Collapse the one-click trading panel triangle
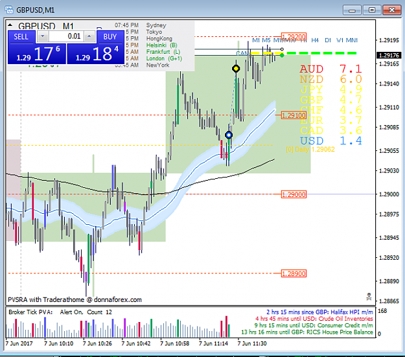 pyautogui.click(x=10, y=25)
